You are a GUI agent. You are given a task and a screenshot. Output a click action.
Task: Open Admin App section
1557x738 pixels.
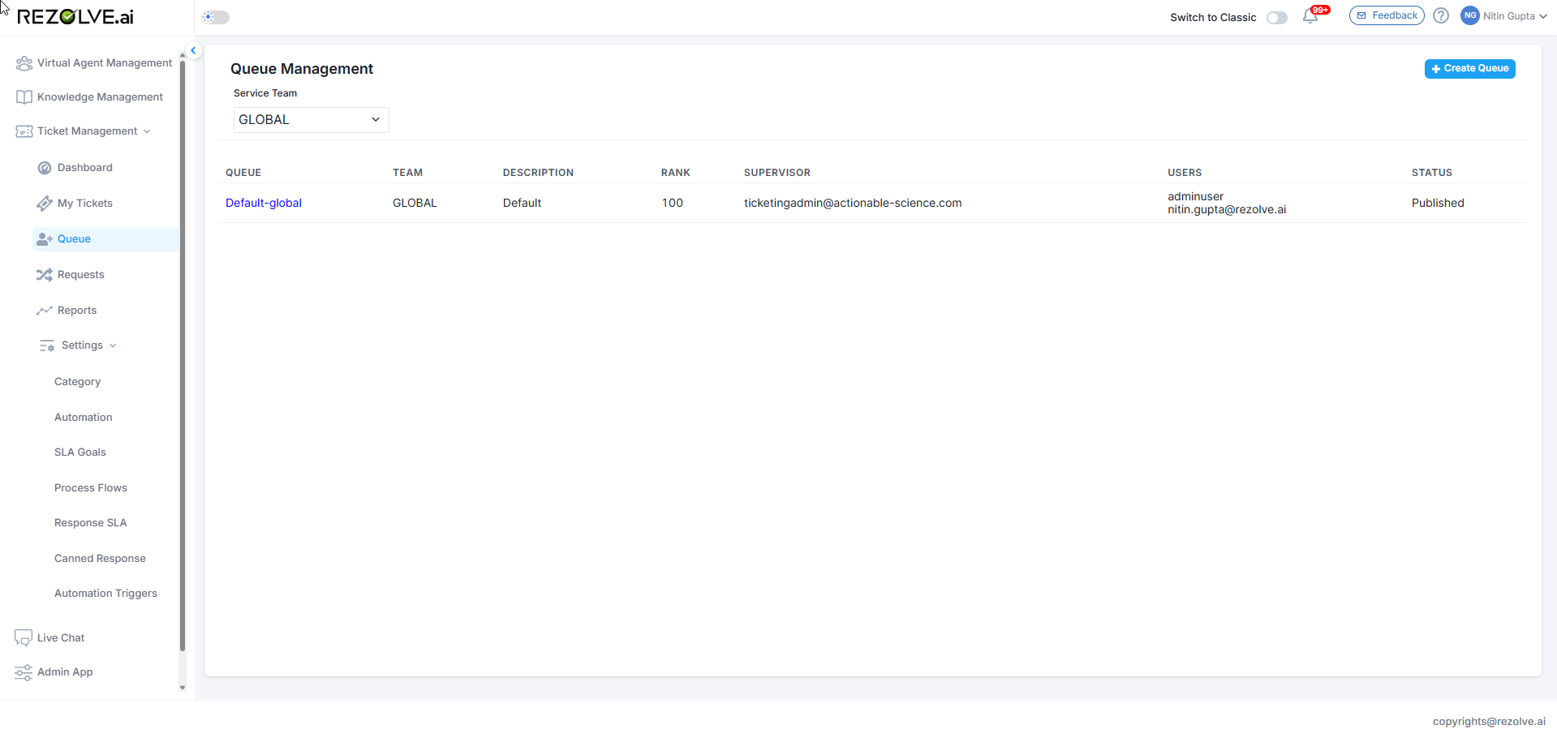65,672
